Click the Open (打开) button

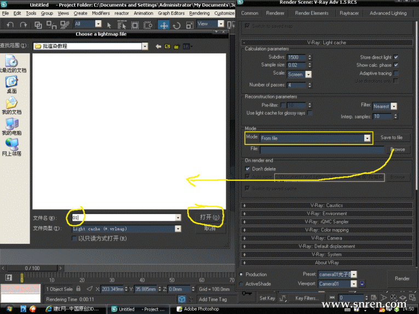point(210,217)
